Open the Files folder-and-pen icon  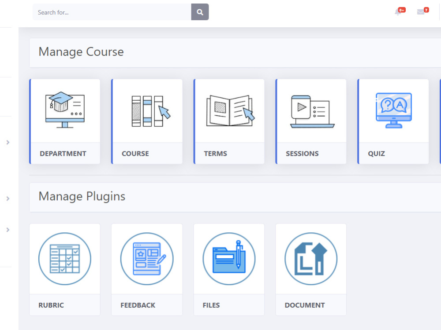pos(229,259)
